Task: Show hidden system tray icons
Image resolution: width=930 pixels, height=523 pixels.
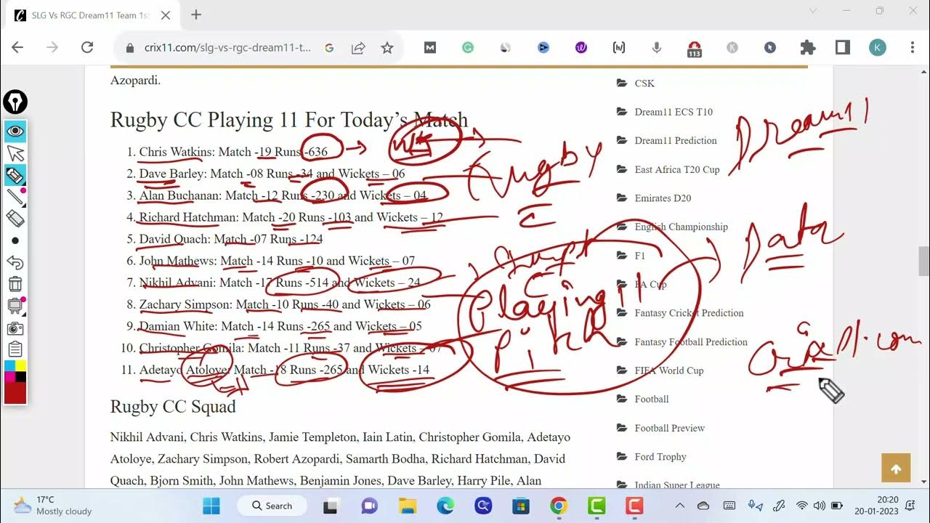Action: click(x=679, y=506)
